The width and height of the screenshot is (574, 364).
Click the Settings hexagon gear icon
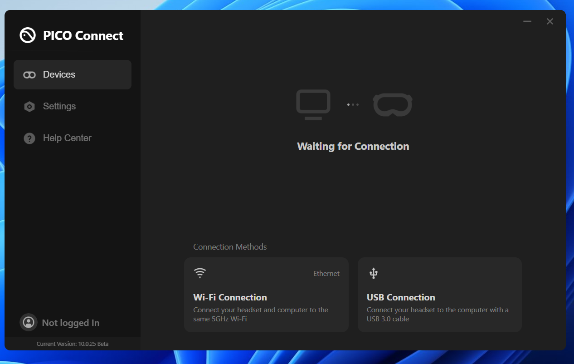[29, 107]
